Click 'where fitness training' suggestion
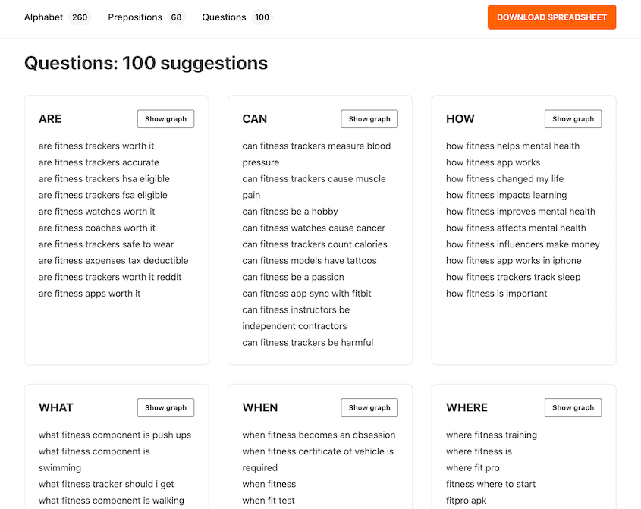Screen dimensions: 641x509 point(492,435)
